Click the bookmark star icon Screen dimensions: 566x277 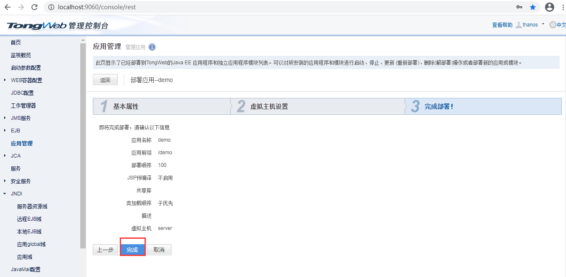pyautogui.click(x=533, y=7)
